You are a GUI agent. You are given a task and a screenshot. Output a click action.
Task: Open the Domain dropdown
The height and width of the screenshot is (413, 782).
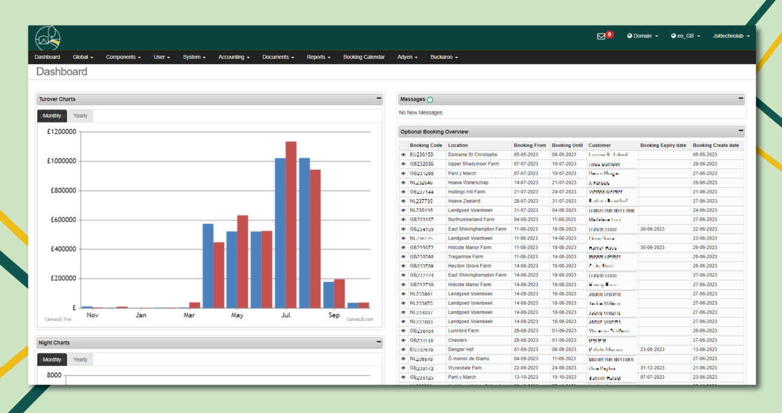(642, 36)
